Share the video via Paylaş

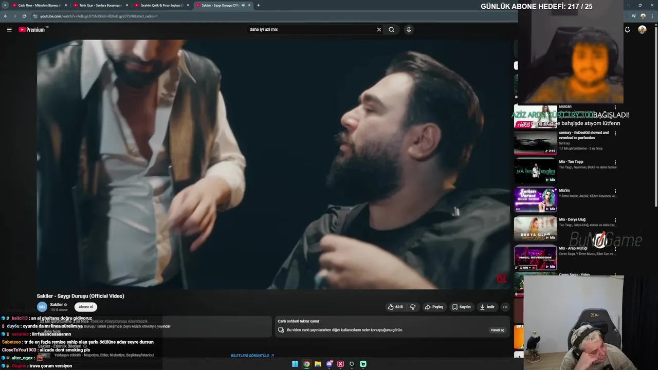click(x=434, y=307)
